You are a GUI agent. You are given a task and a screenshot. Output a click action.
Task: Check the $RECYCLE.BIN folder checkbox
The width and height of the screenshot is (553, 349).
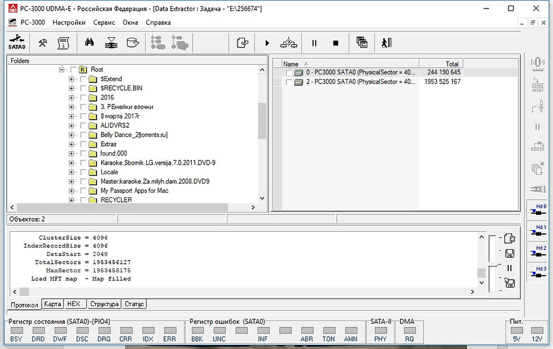click(84, 88)
